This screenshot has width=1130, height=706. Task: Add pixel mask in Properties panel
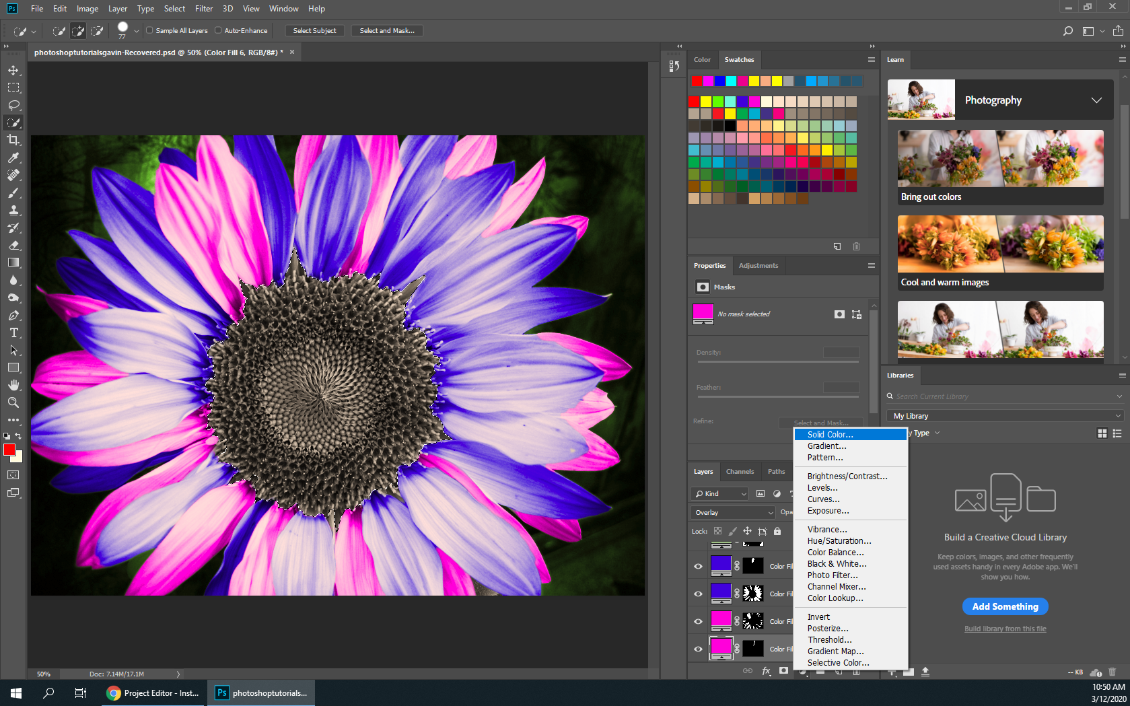tap(839, 314)
